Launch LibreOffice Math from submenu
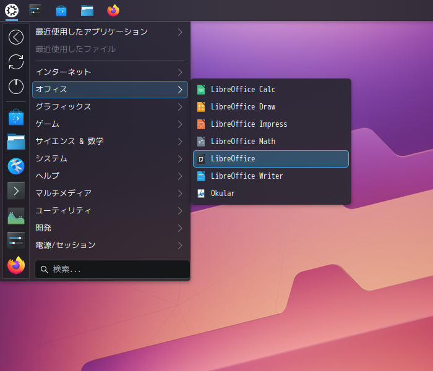Image resolution: width=433 pixels, height=371 pixels. tap(271, 142)
